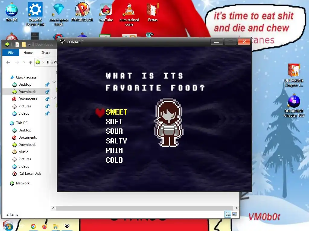Click the horizontal scrollbar right arrow
Image resolution: width=309 pixels, height=231 pixels.
[x=236, y=208]
